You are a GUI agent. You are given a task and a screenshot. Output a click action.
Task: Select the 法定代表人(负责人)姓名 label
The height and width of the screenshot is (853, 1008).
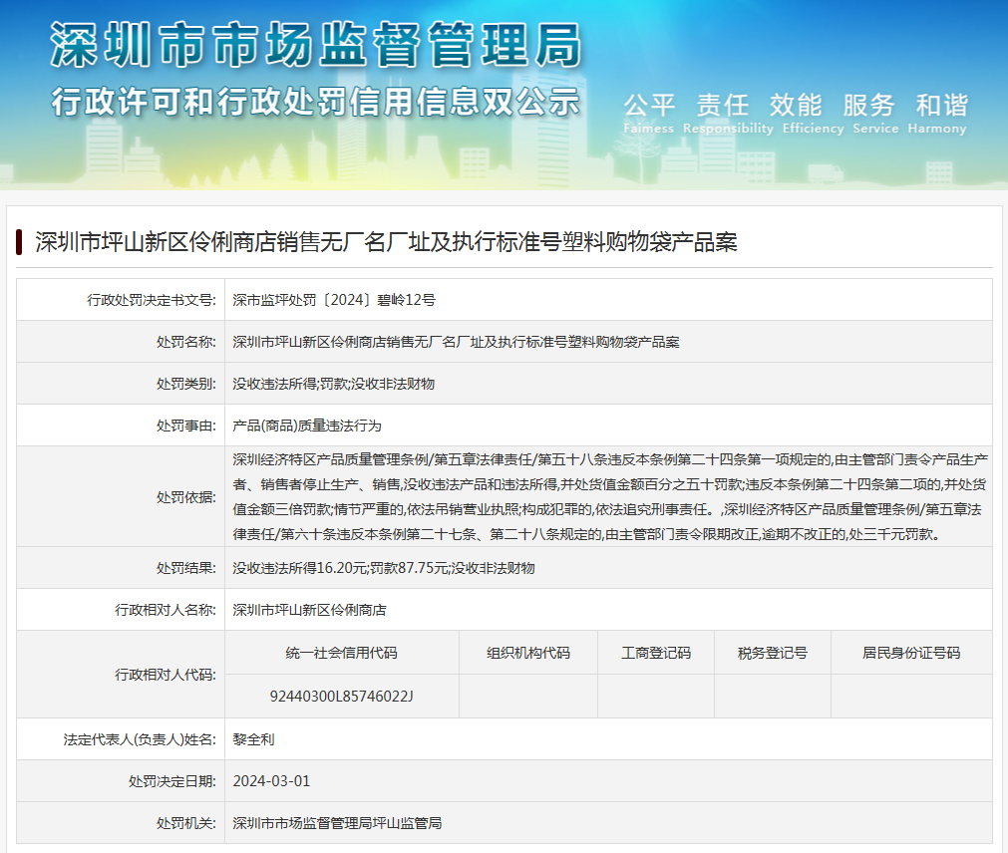[140, 739]
